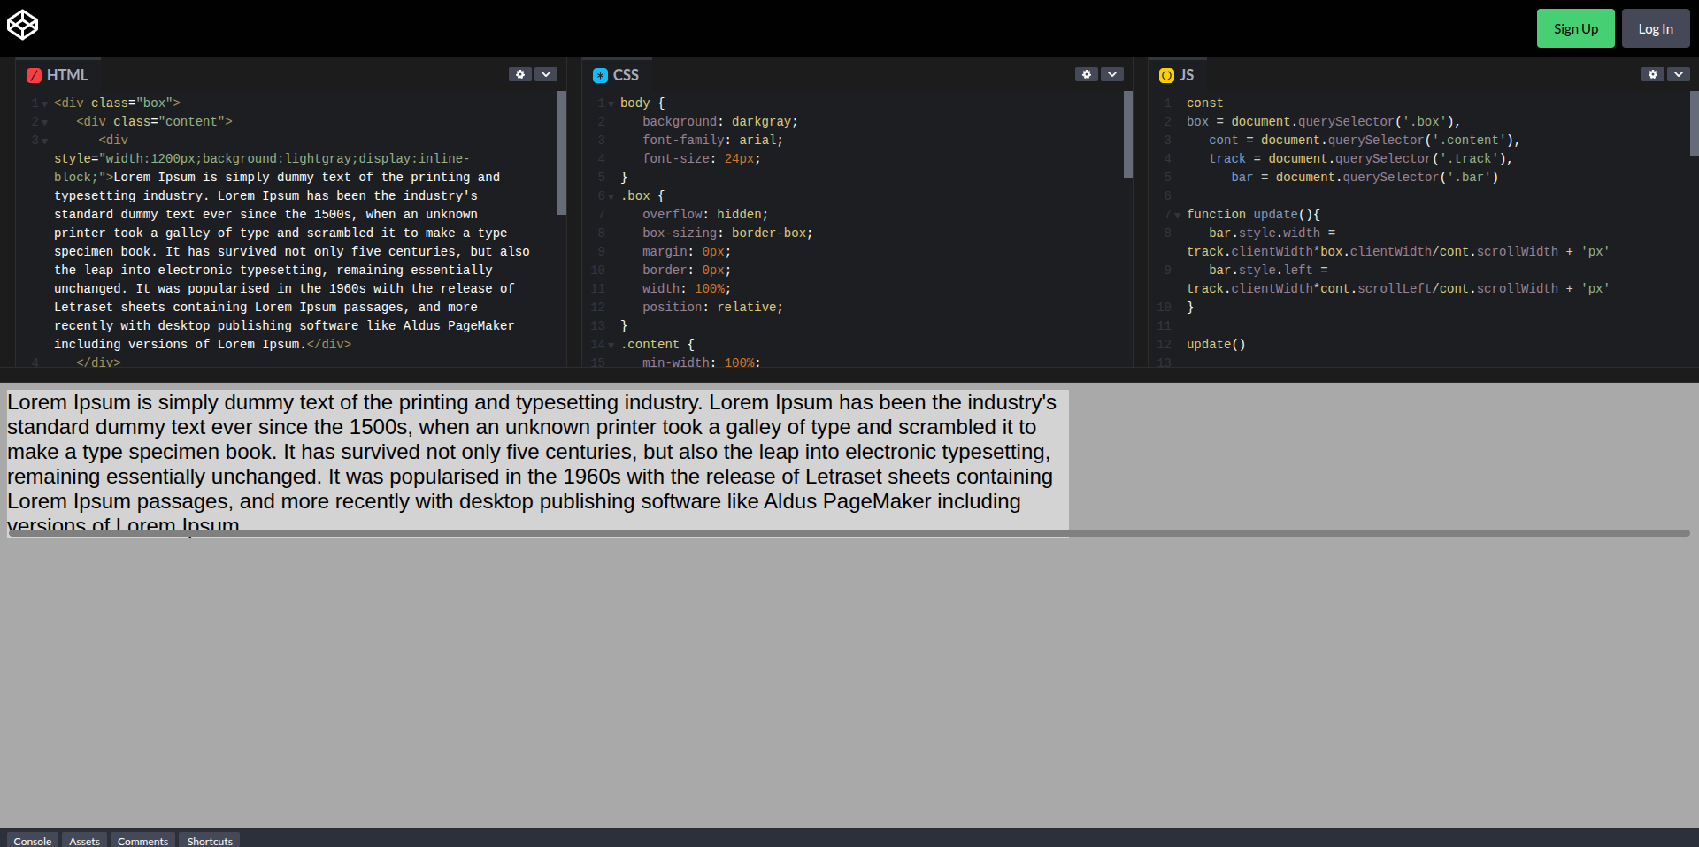
Task: Show the Comments panel
Action: pyautogui.click(x=142, y=841)
